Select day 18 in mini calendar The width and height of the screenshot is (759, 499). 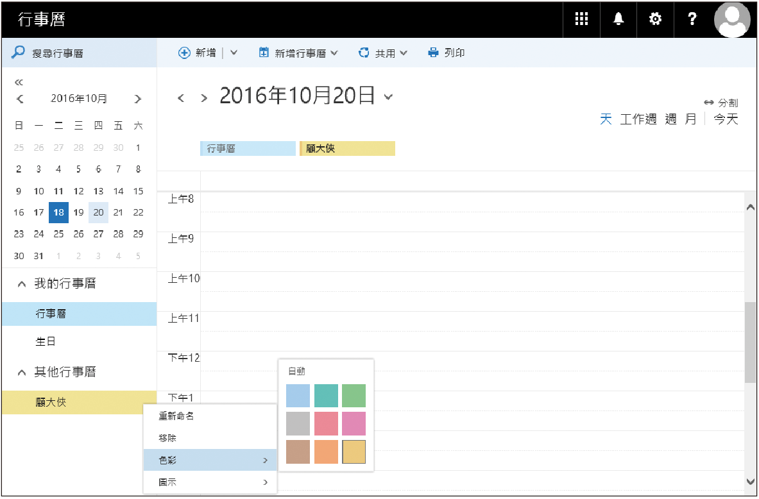coord(58,212)
